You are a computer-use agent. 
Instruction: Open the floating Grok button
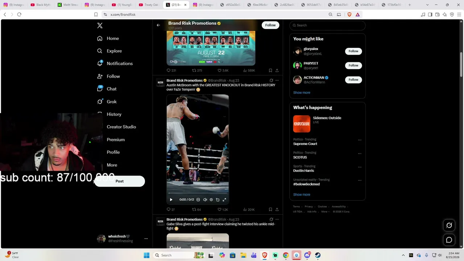449,225
